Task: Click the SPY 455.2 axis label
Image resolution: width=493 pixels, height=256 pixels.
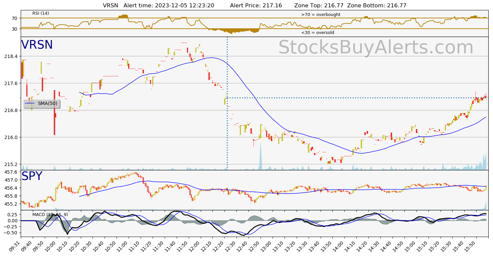Action: coord(11,204)
